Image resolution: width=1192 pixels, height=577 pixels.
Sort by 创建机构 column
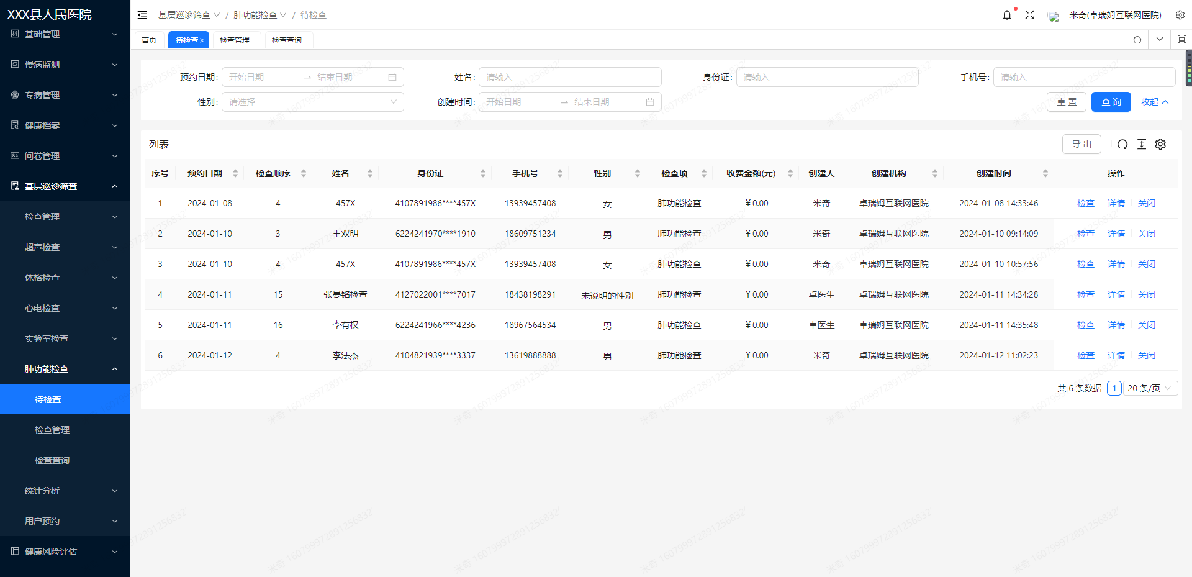click(935, 173)
